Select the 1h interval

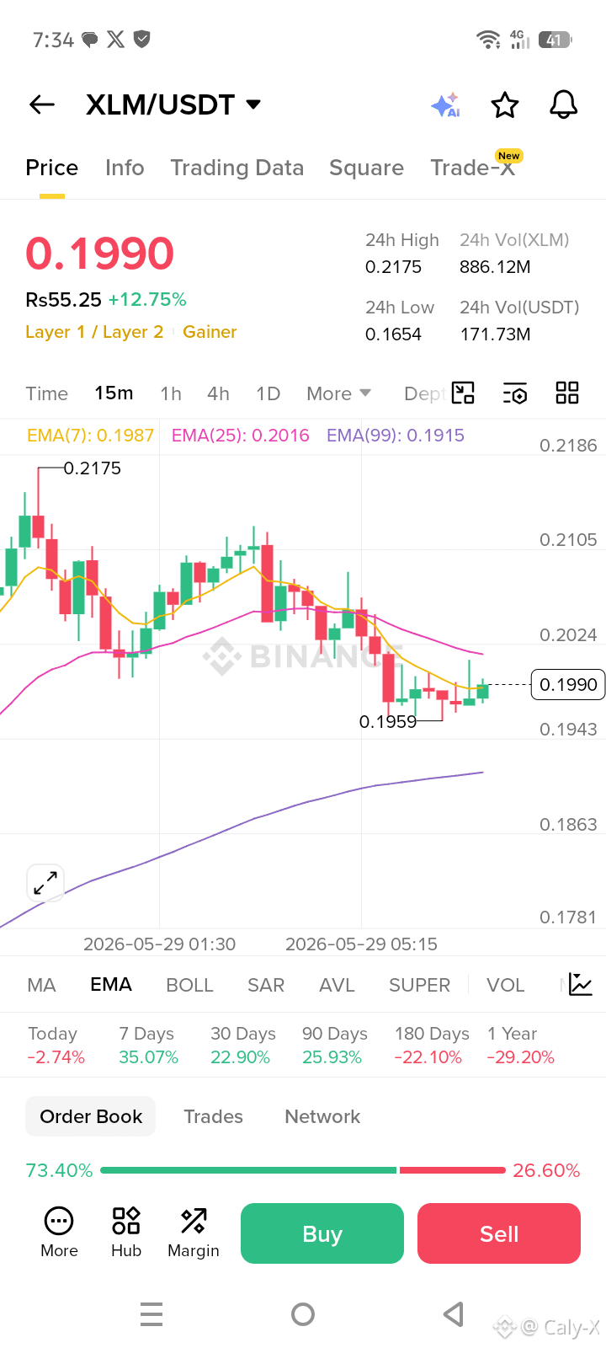171,393
